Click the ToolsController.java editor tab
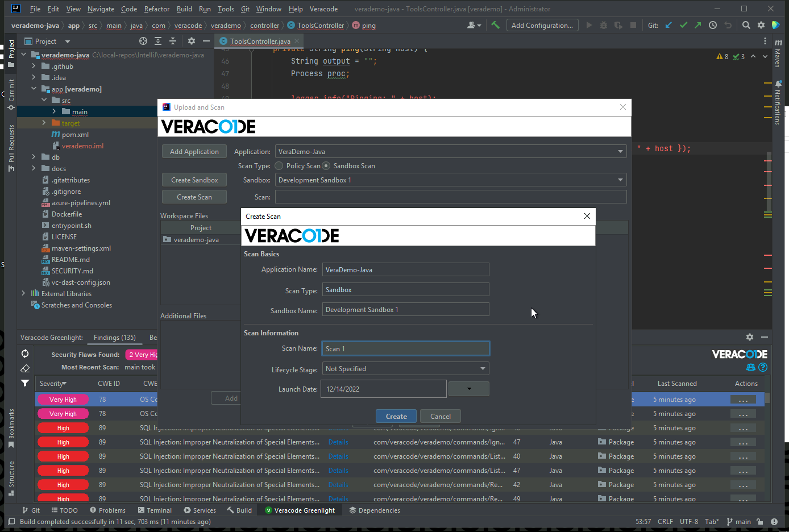The image size is (789, 532). pos(260,41)
